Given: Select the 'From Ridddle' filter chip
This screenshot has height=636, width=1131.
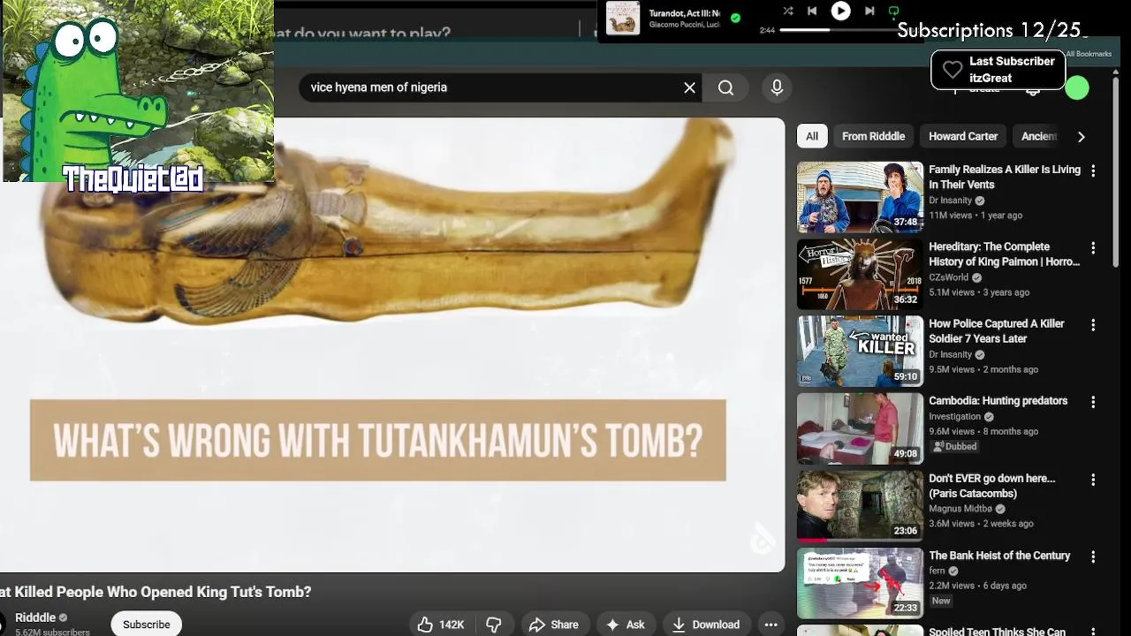Looking at the screenshot, I should [x=873, y=136].
